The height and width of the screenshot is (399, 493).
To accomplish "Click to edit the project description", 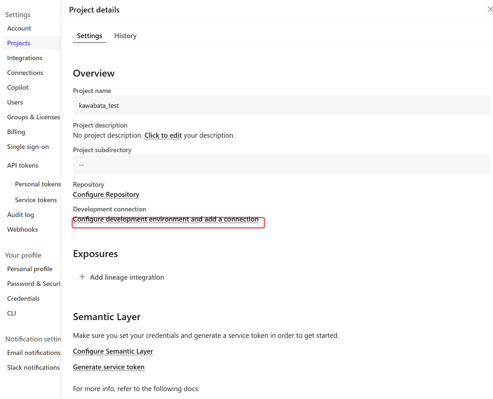I will 163,135.
